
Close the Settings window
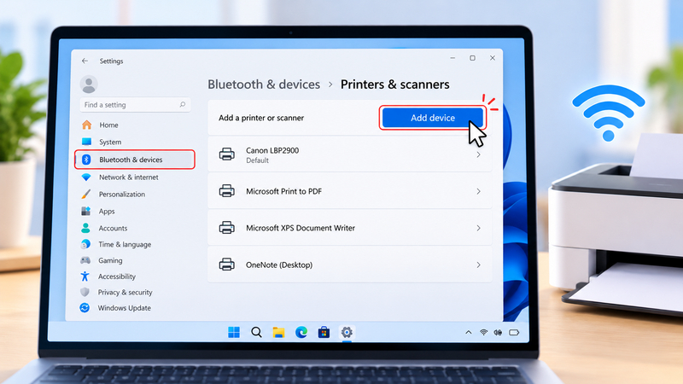493,58
